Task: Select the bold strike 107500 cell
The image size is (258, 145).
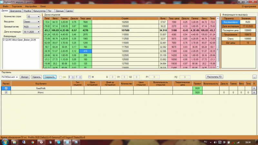Action: point(125,30)
